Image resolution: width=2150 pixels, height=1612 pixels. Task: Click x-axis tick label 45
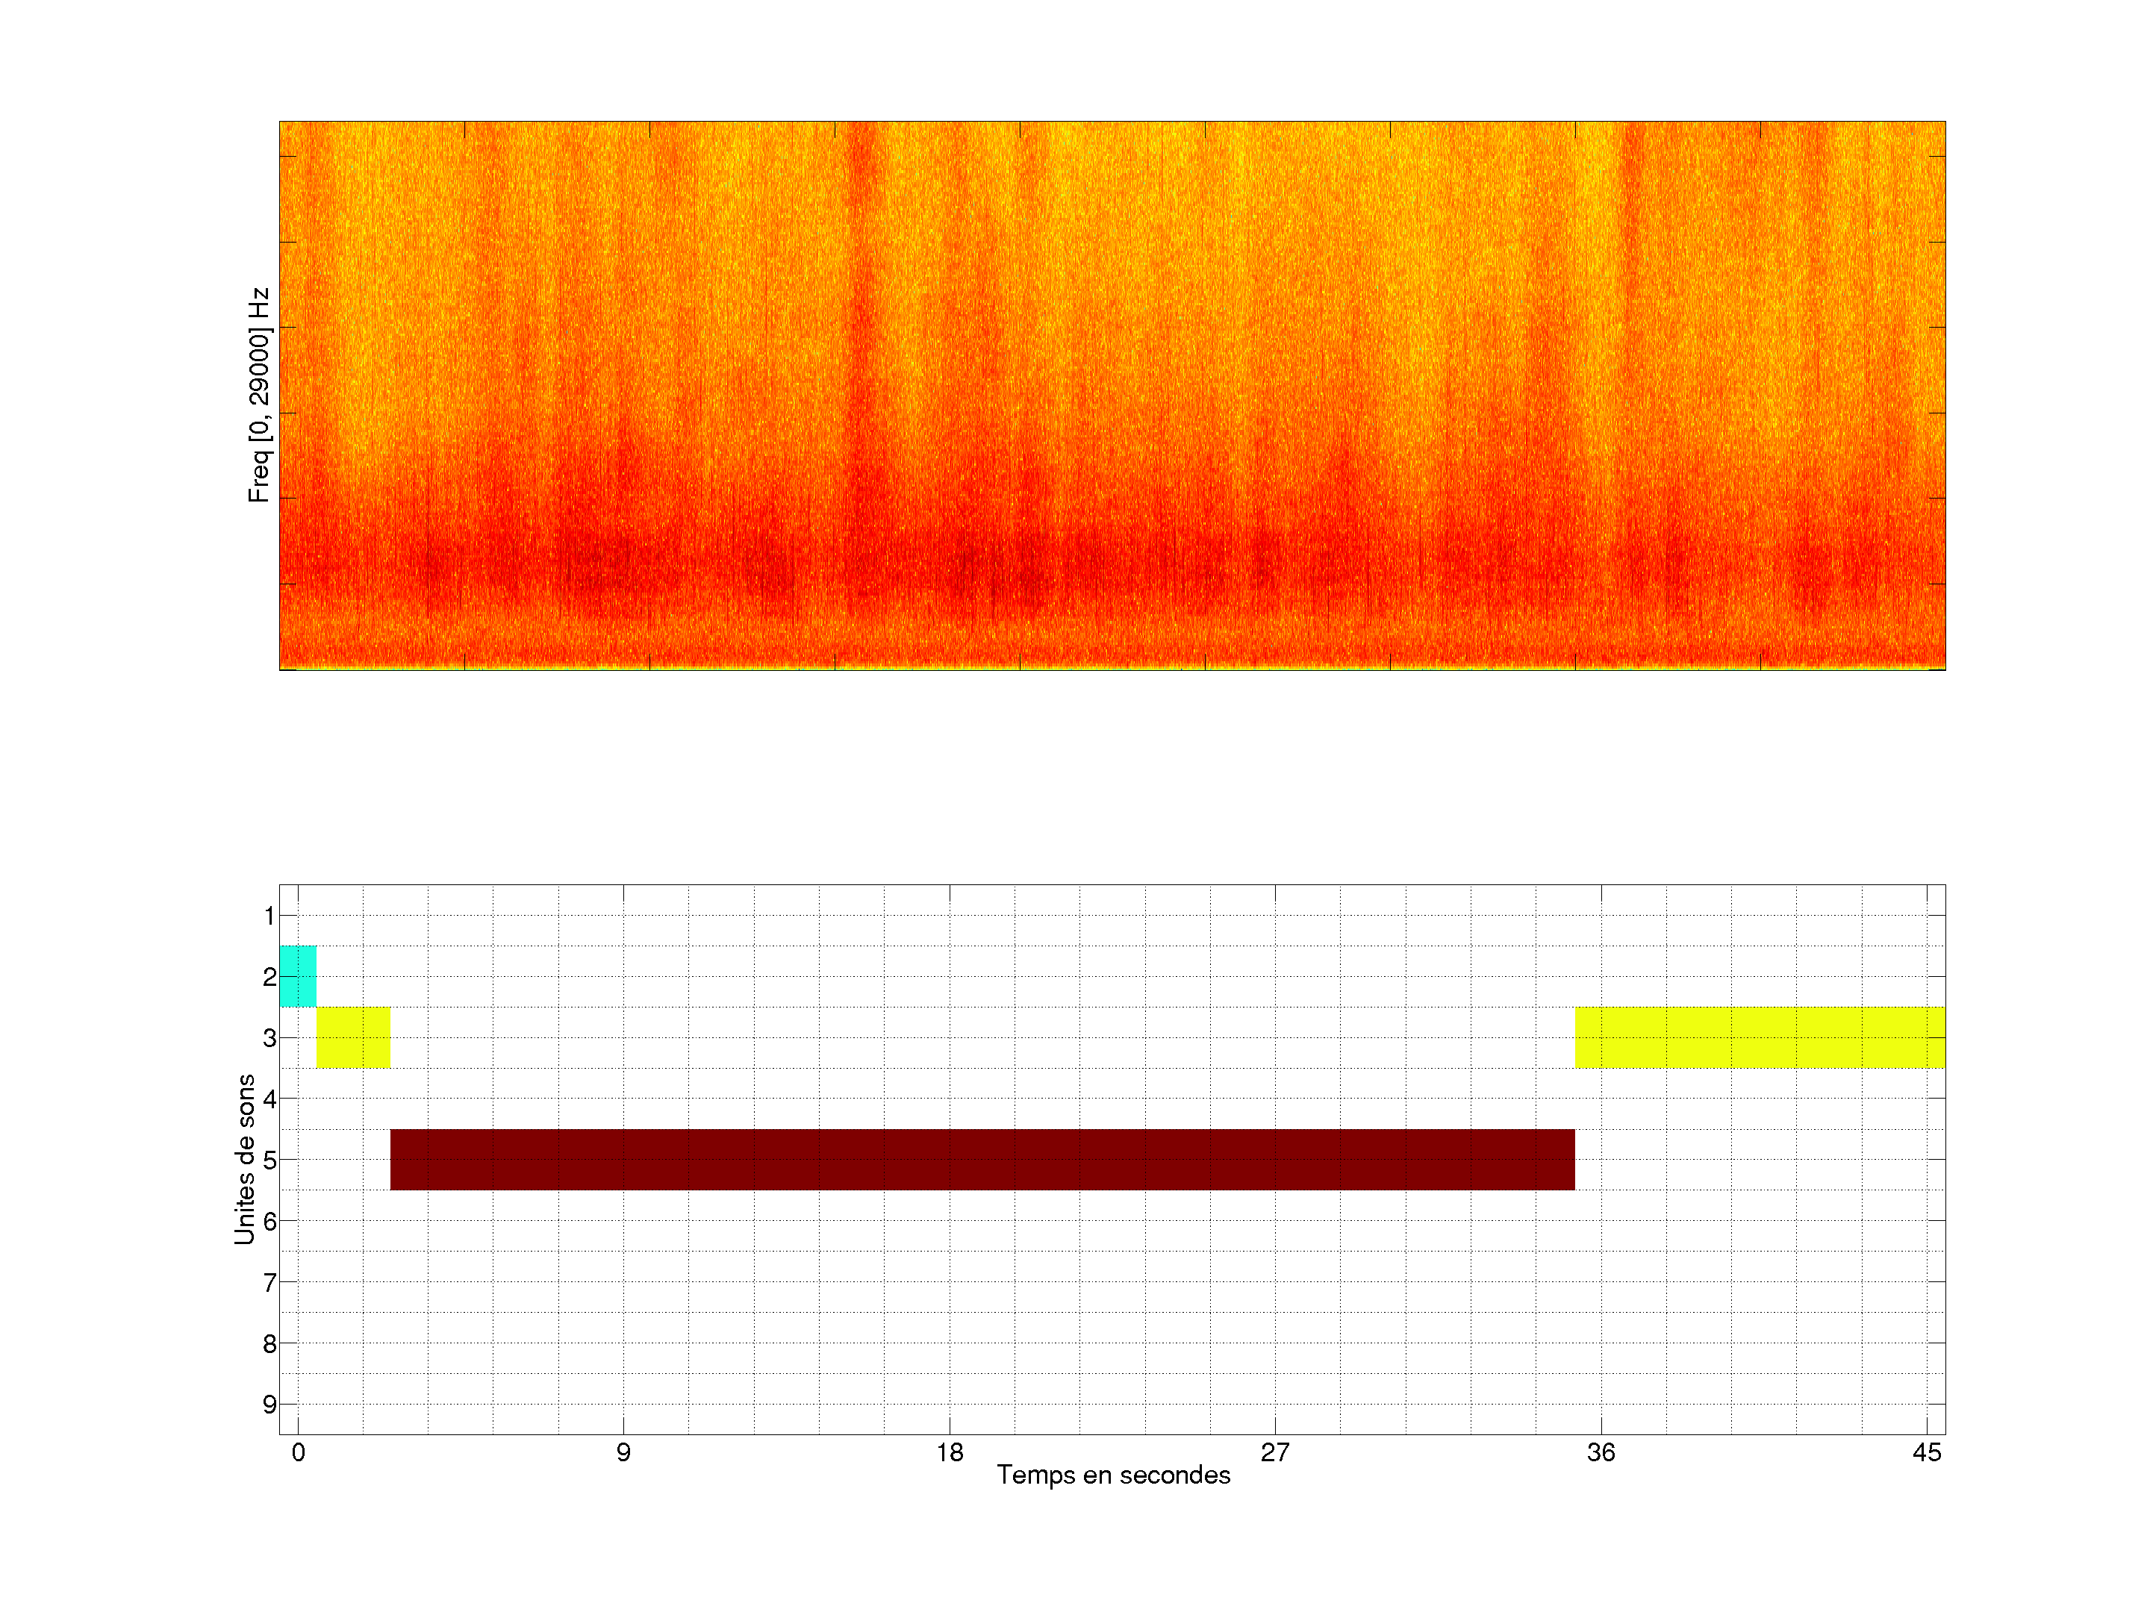(x=1927, y=1452)
